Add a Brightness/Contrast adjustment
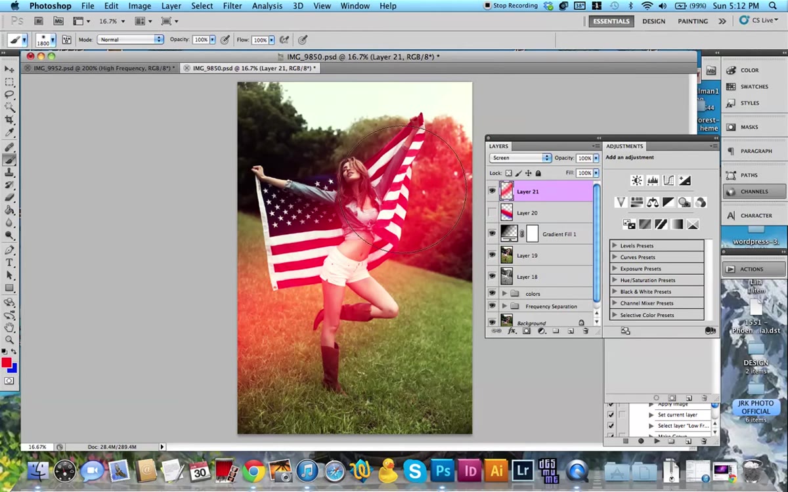This screenshot has width=788, height=492. click(x=636, y=180)
